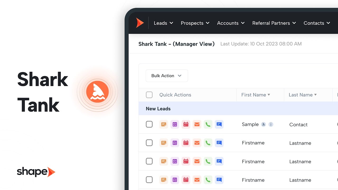This screenshot has width=338, height=190.
Task: Send email via Sample Contact's envelope icon
Action: click(x=197, y=124)
